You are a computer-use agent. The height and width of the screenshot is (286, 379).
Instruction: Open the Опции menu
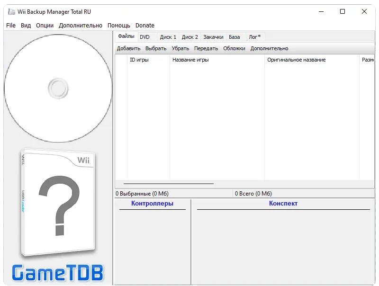[45, 26]
